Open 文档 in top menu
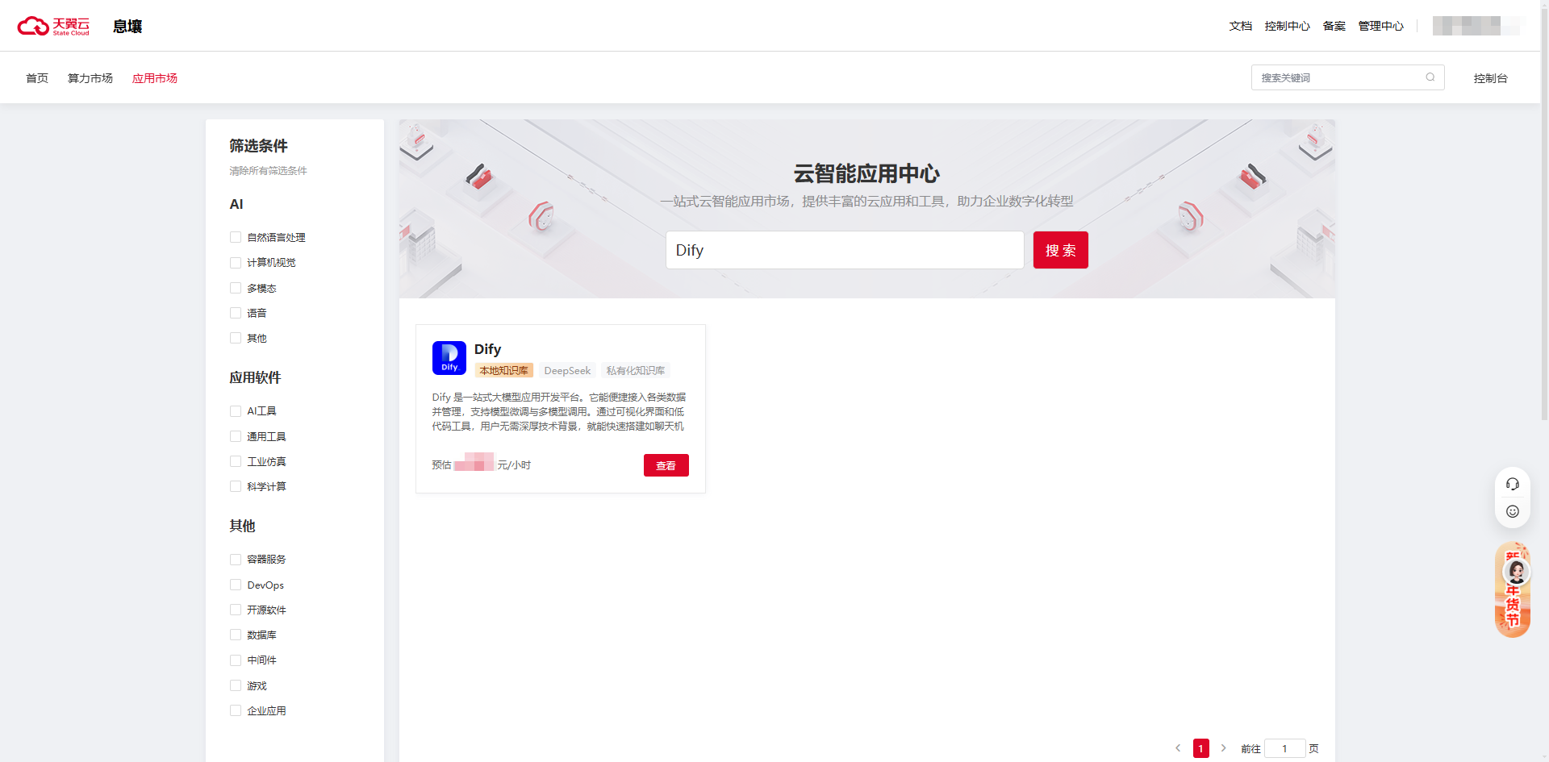Screen dimensions: 1549x762 [x=1241, y=26]
